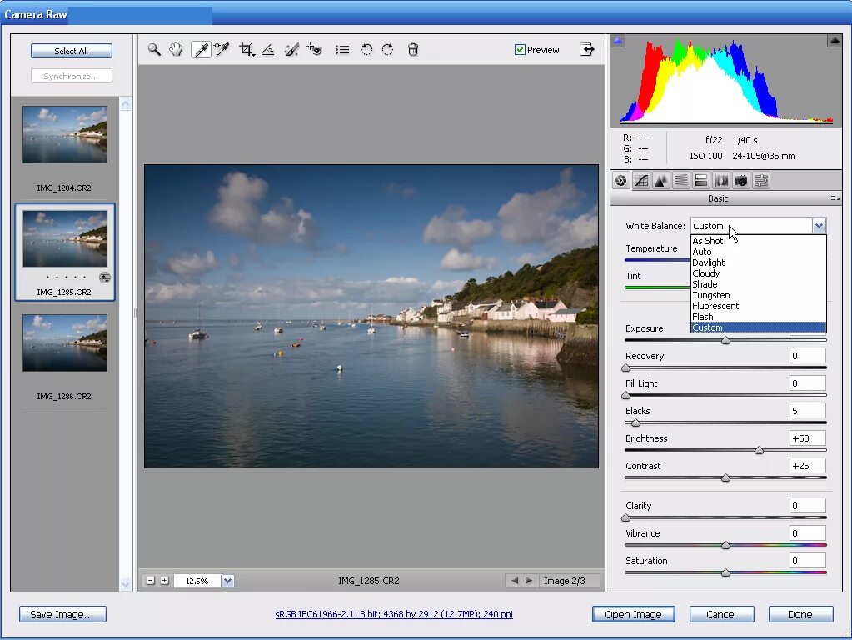Expand the White Balance dropdown arrow
Screen dimensions: 852x640
[819, 226]
